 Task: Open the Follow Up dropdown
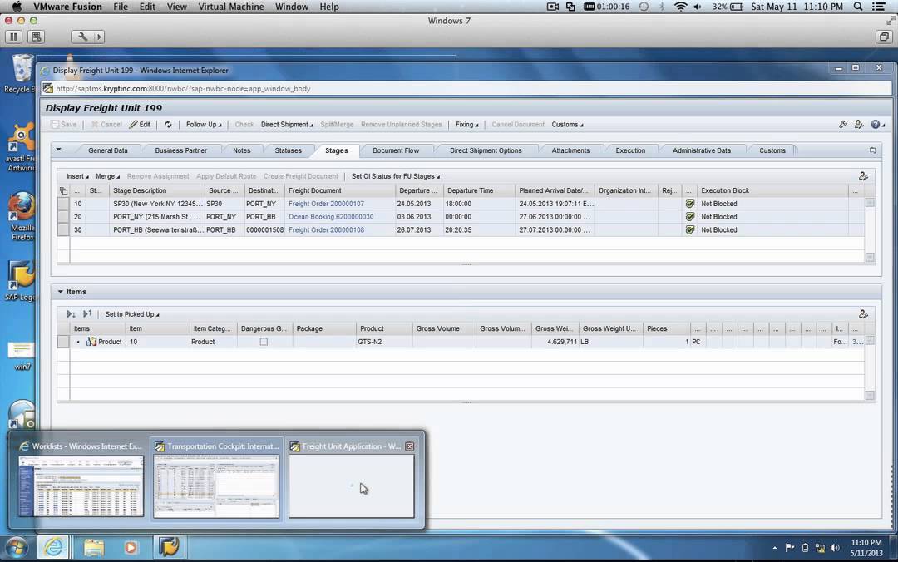(204, 125)
